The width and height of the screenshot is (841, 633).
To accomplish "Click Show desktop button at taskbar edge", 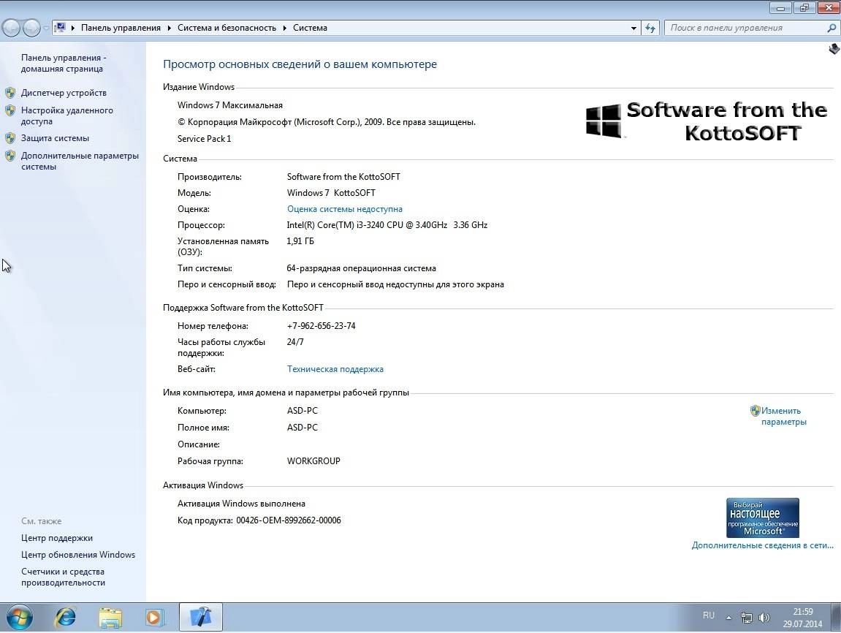I will [836, 618].
